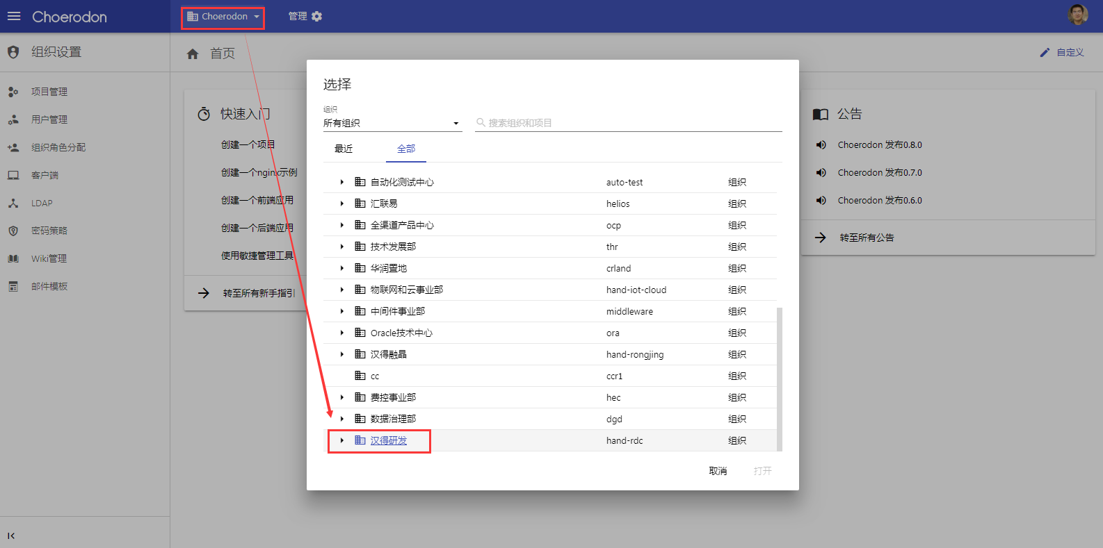Select the hand-iot-cloud code cell
The width and height of the screenshot is (1103, 548).
point(636,290)
